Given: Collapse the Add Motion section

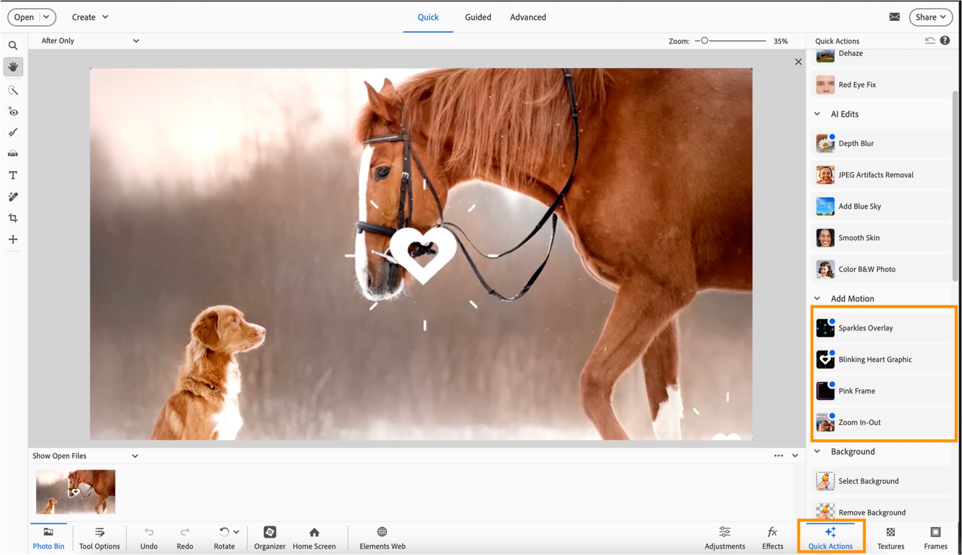Looking at the screenshot, I should pos(817,299).
